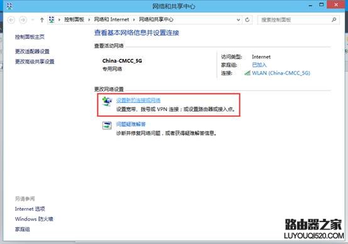The width and height of the screenshot is (348, 244).
Task: Click the Forward navigation arrow
Action: (23, 20)
